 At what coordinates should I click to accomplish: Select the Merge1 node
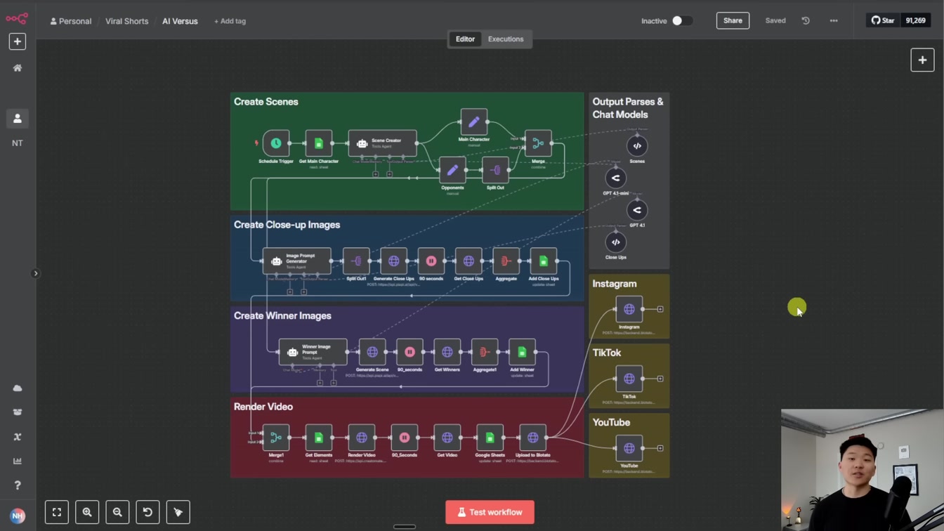pyautogui.click(x=276, y=438)
